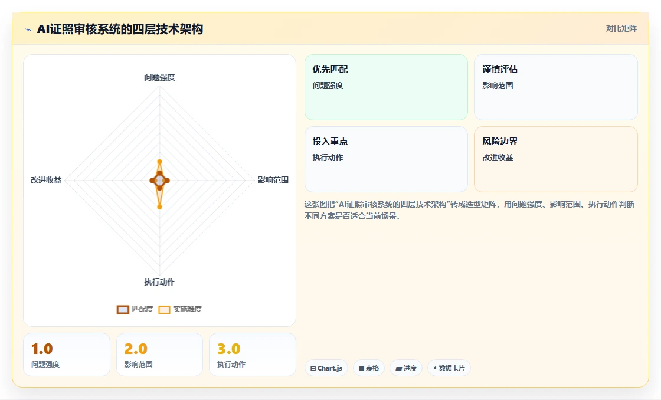The width and height of the screenshot is (661, 400).
Task: Click the Chart.js tag icon
Action: pos(313,368)
